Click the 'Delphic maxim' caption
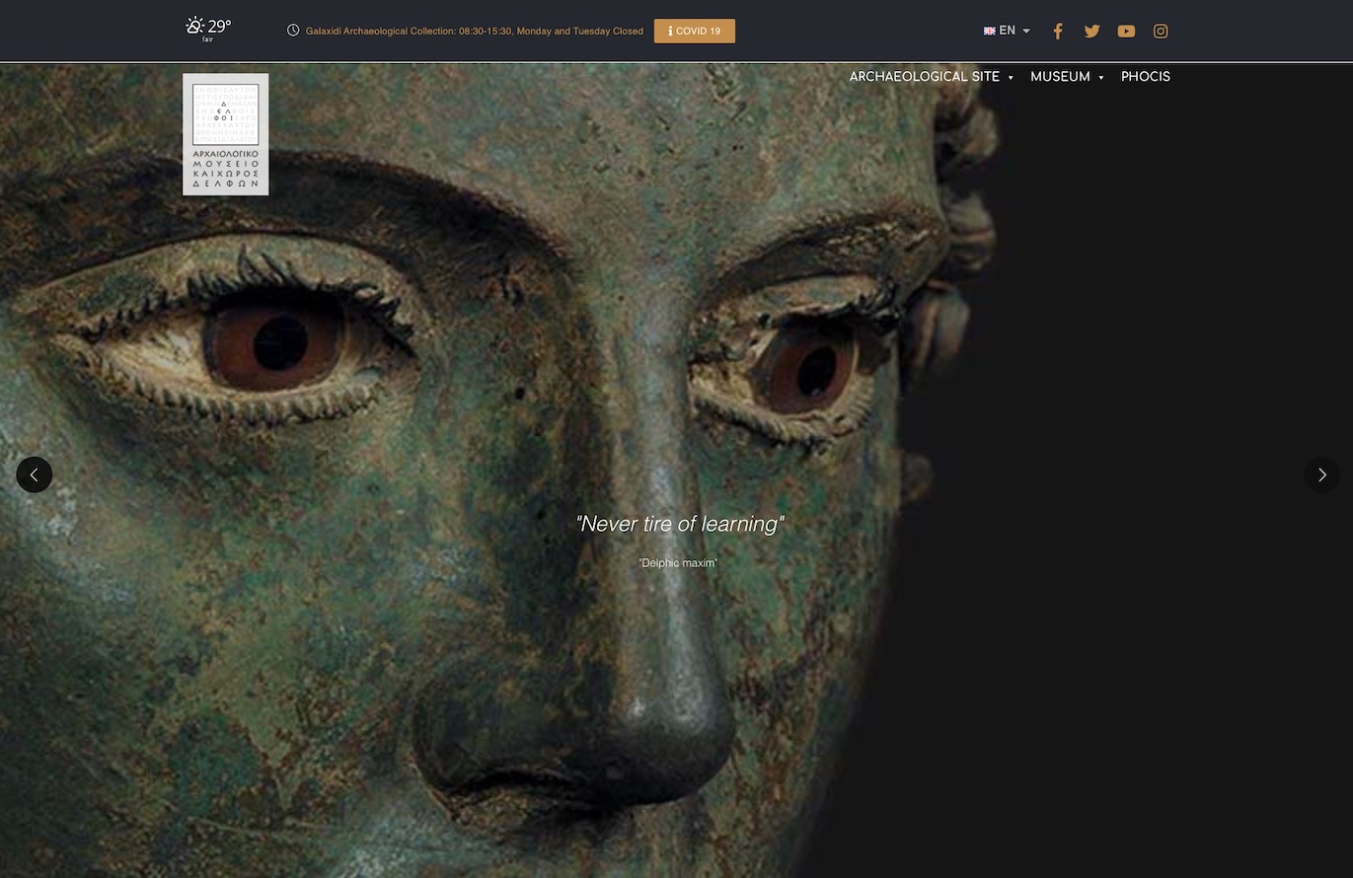The width and height of the screenshot is (1353, 878). pos(678,563)
